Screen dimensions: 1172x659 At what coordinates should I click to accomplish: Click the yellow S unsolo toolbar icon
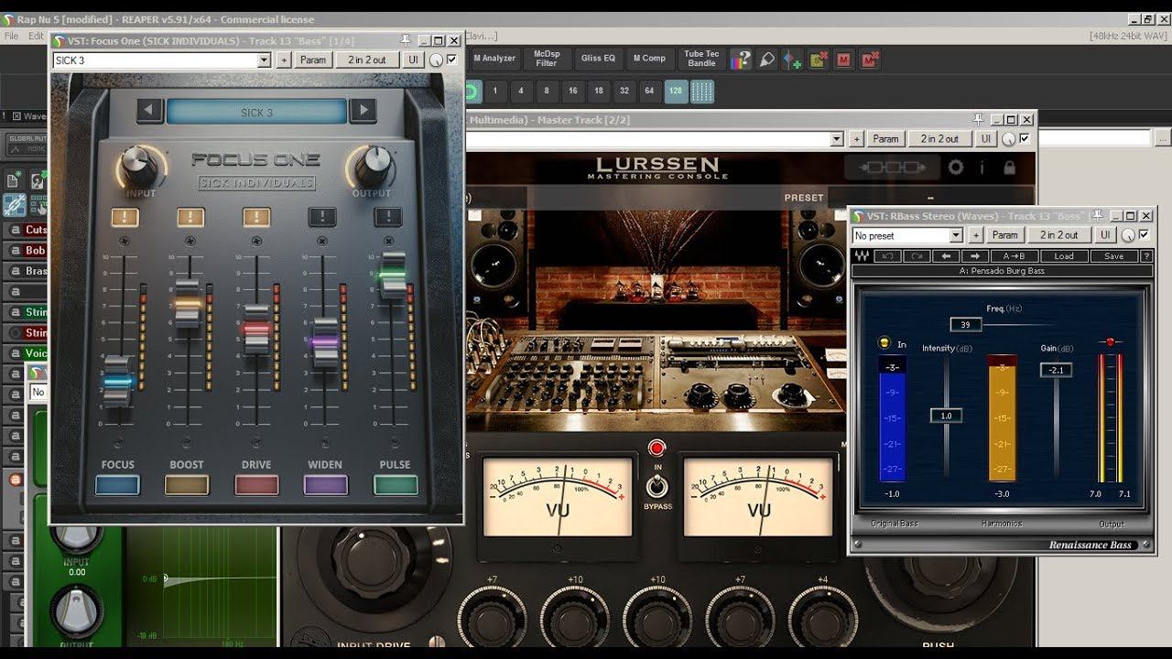click(x=818, y=59)
